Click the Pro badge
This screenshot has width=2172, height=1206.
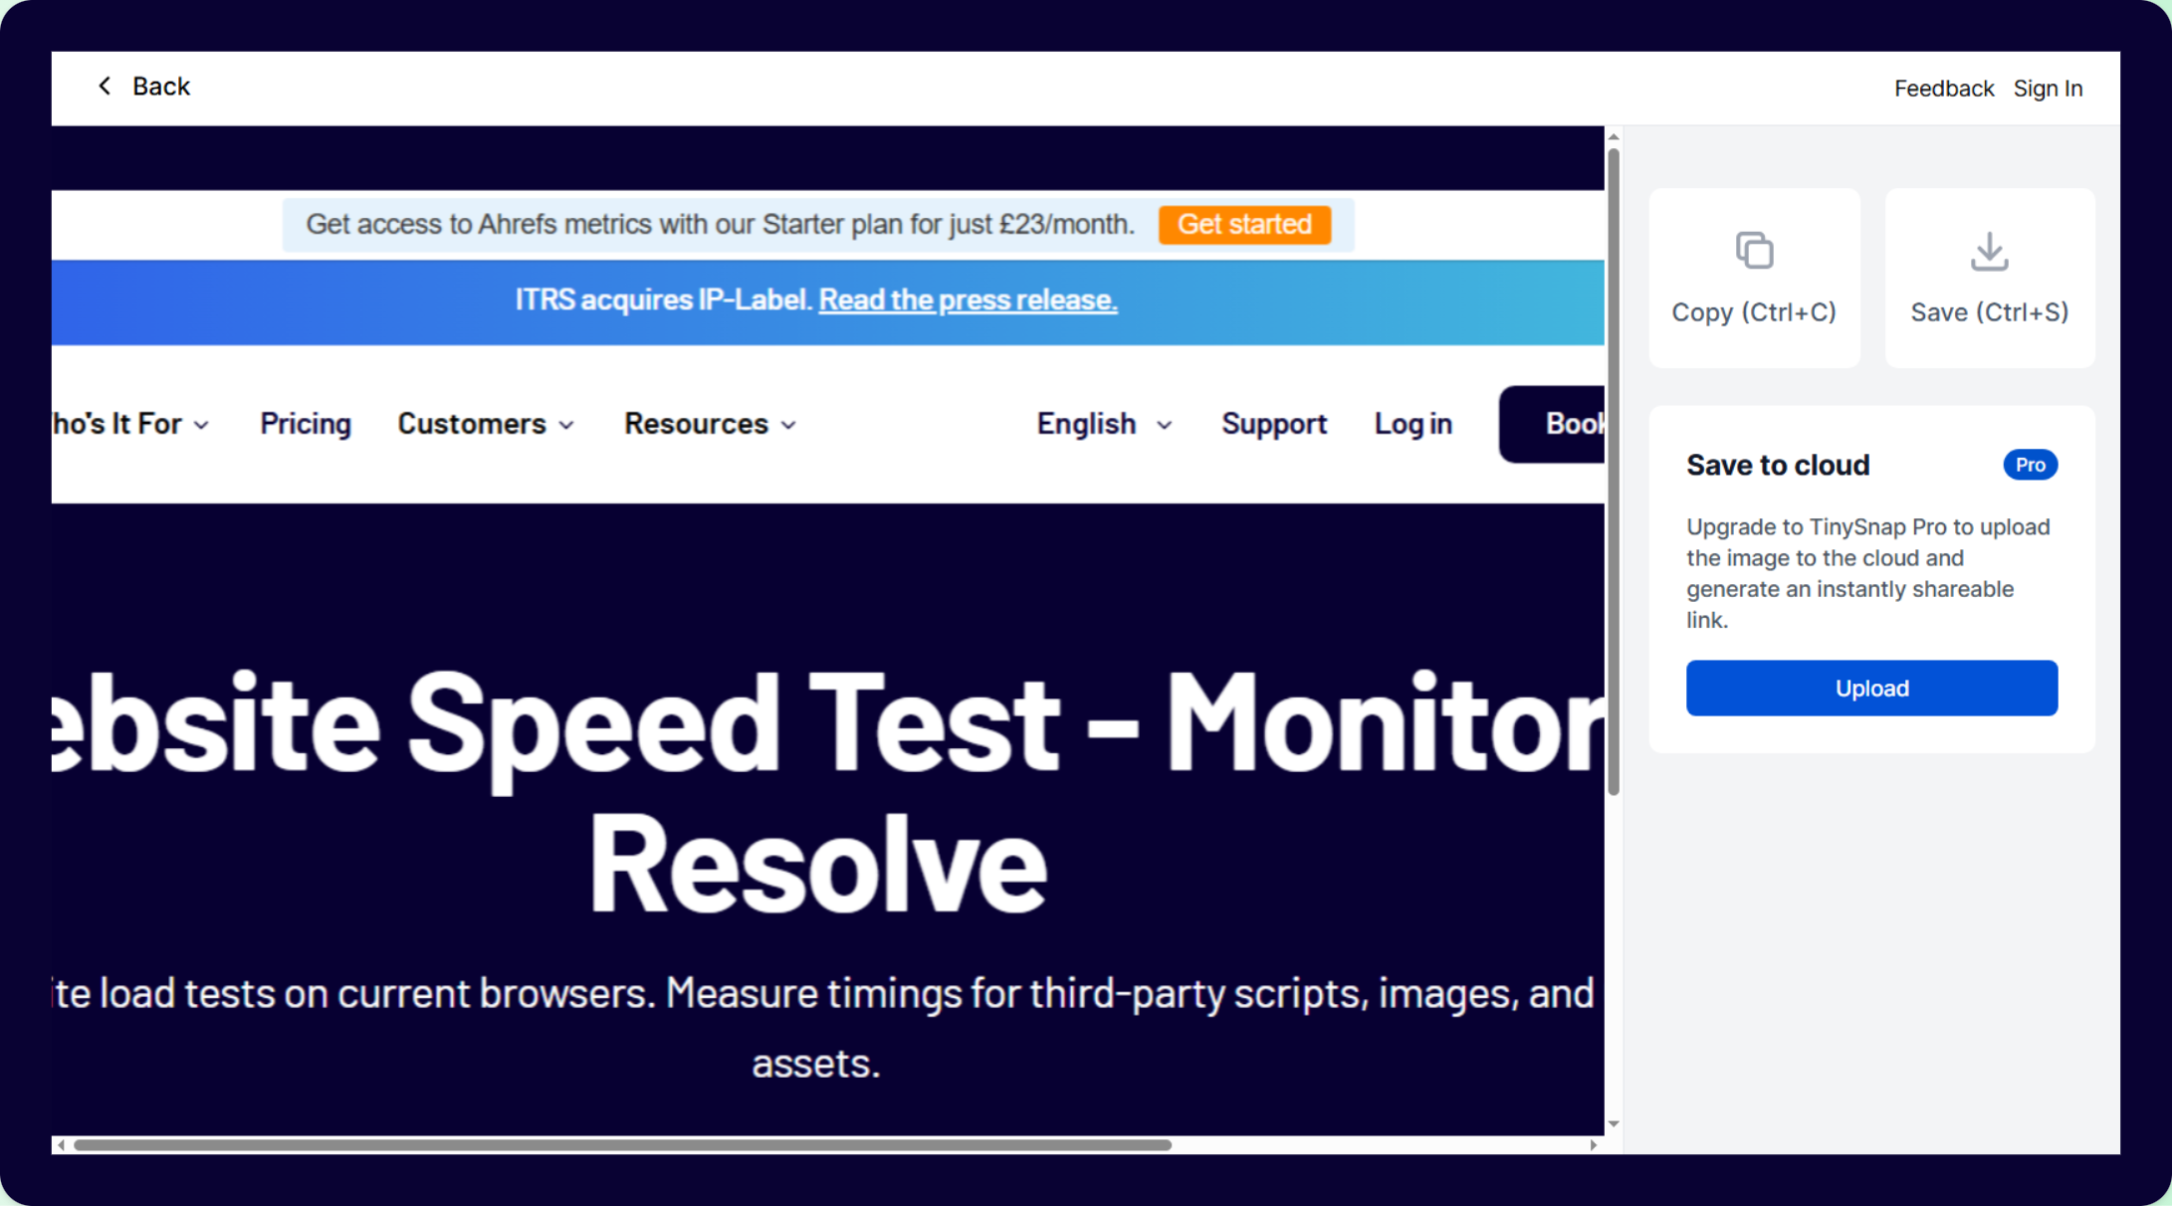point(2030,465)
